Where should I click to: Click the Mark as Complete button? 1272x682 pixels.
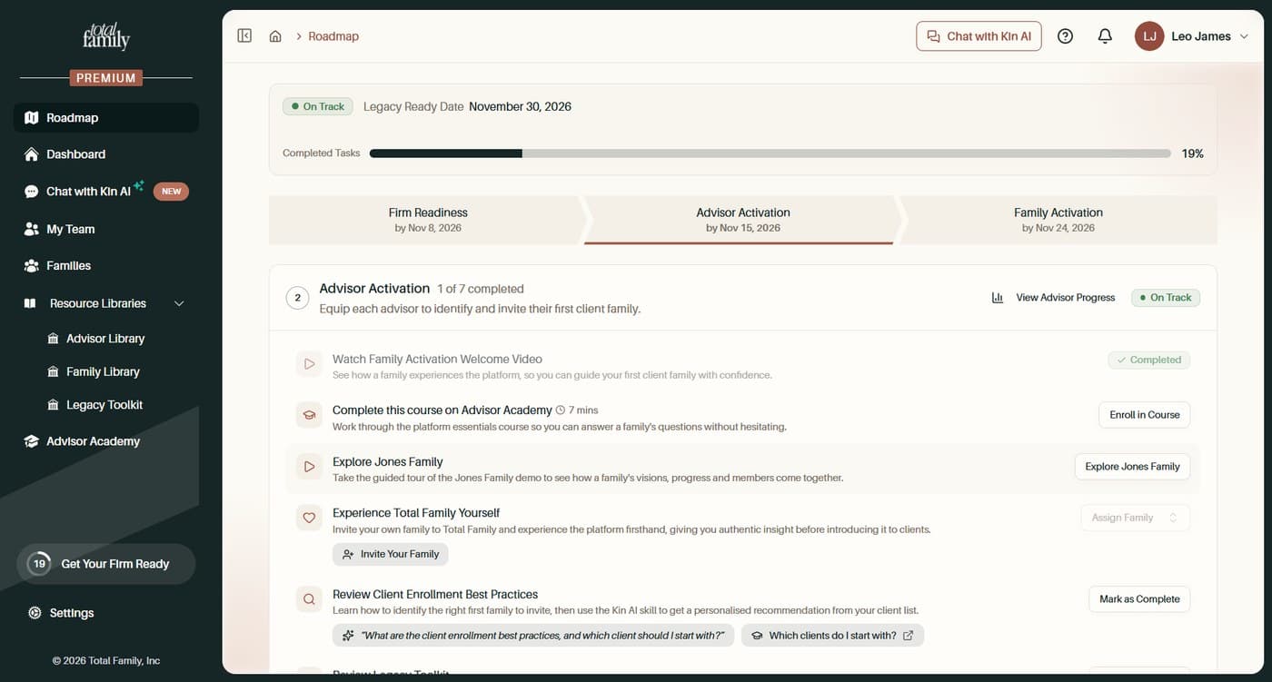pos(1139,599)
